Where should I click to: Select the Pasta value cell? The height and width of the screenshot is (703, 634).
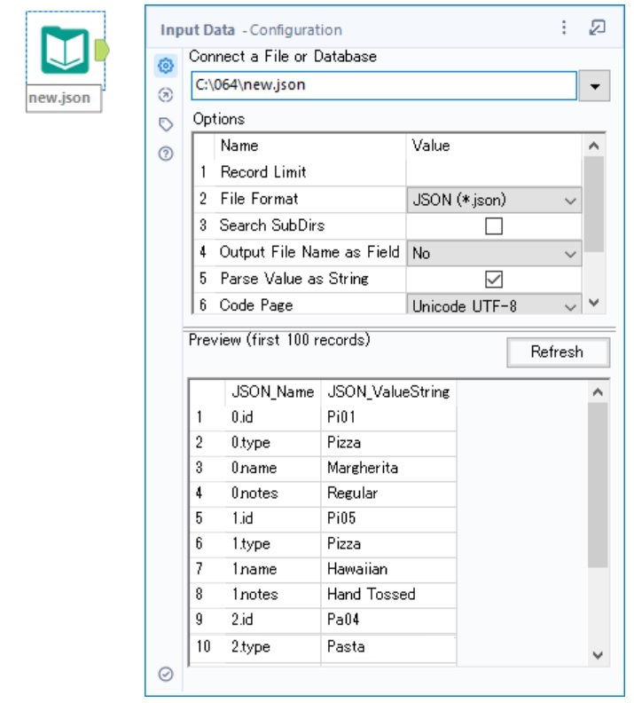coord(388,646)
